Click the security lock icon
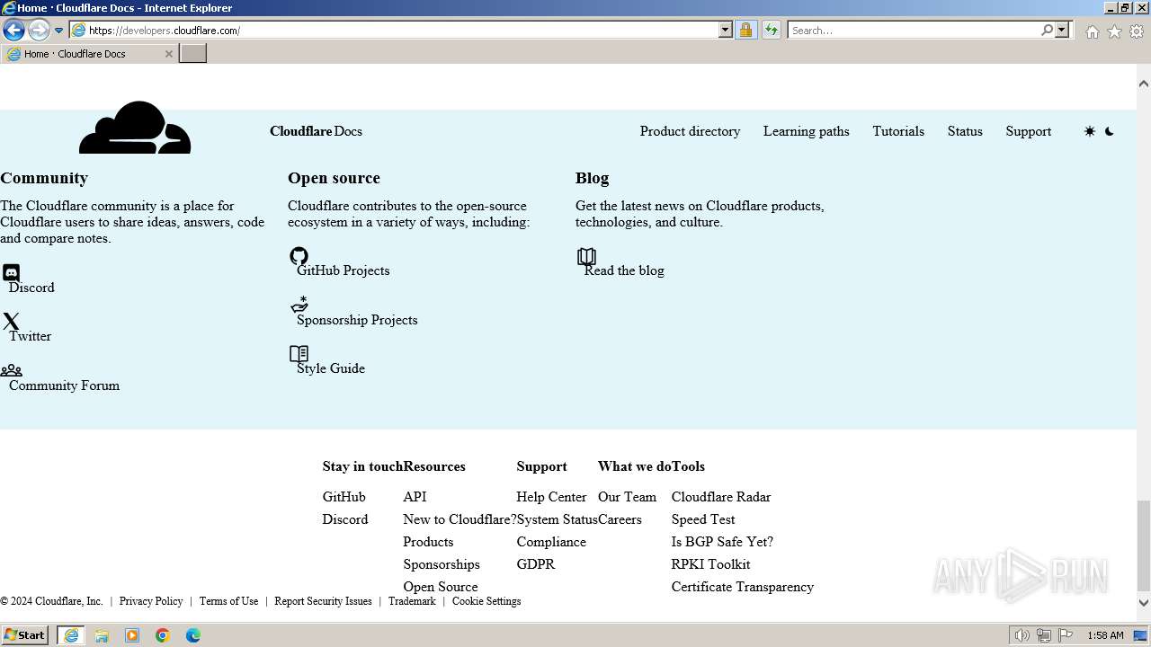Viewport: 1151px width, 647px height. click(x=745, y=30)
